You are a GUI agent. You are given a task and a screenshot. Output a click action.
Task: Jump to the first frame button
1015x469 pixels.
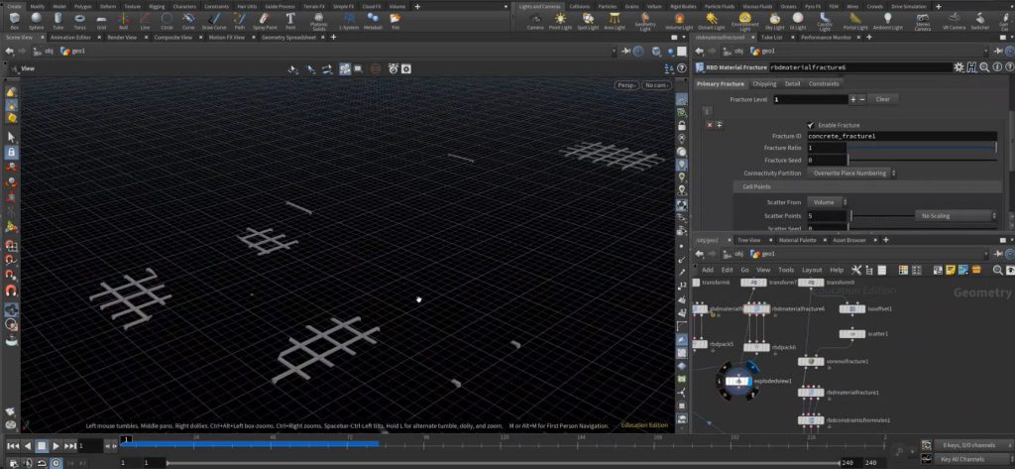pos(13,445)
